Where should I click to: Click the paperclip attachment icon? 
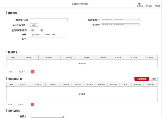[x=33, y=34]
